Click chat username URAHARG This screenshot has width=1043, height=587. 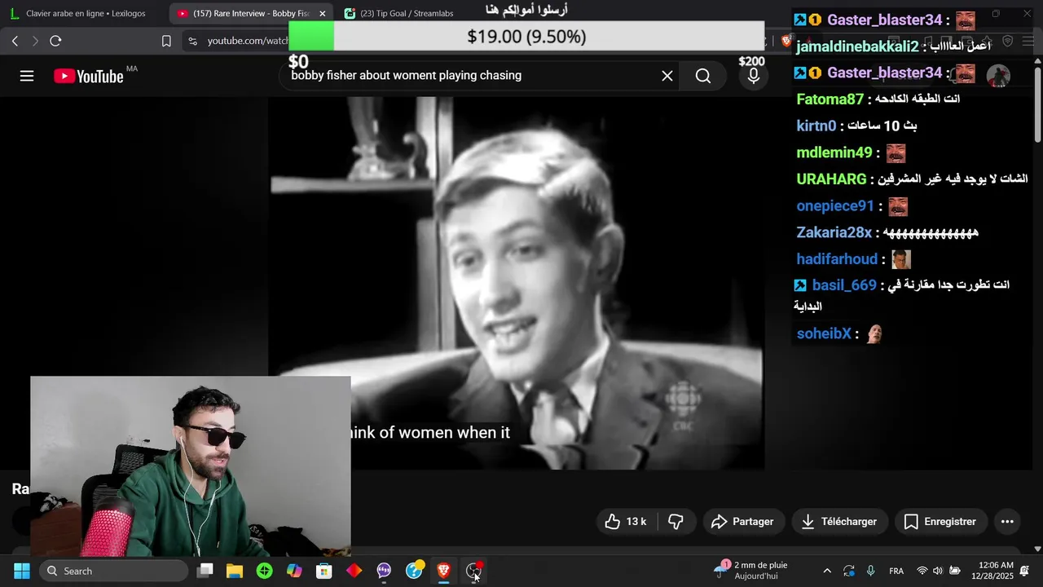point(831,179)
